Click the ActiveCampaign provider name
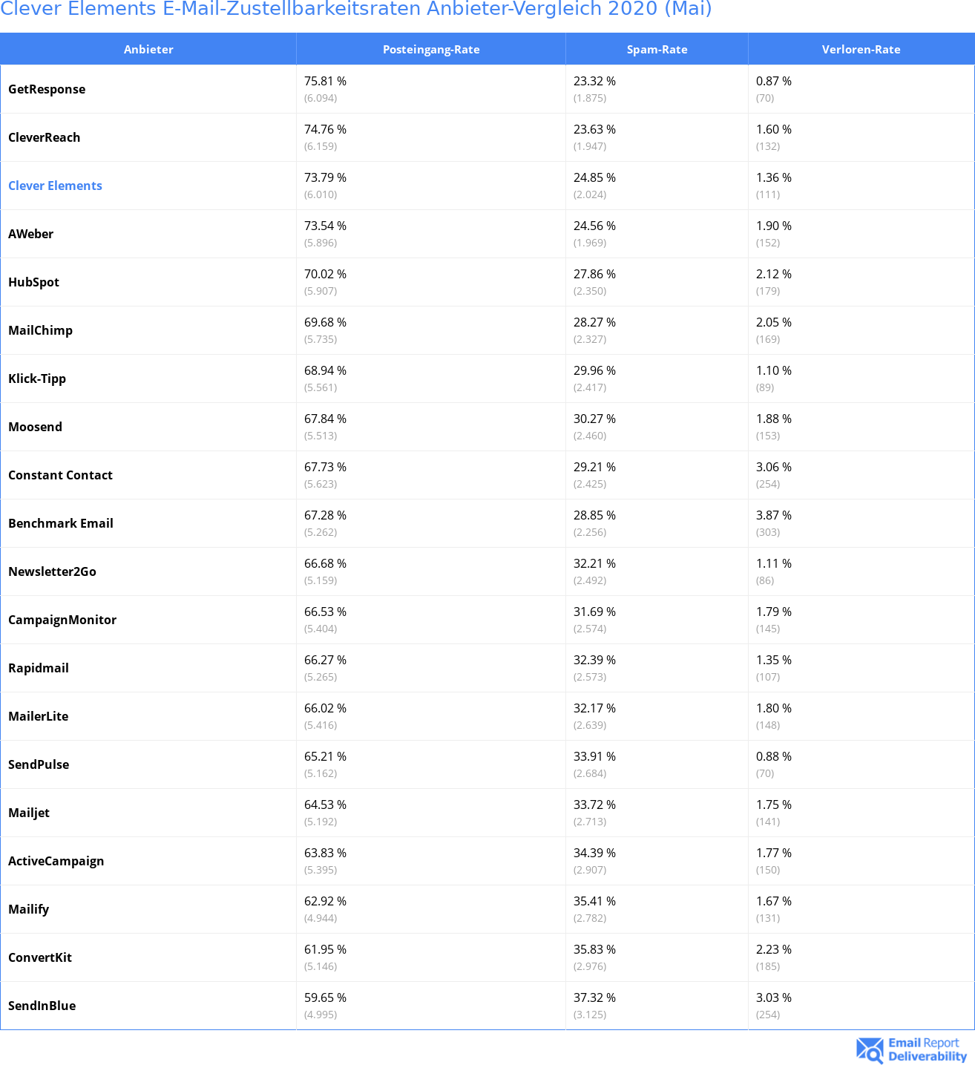The width and height of the screenshot is (975, 1065). (x=56, y=861)
